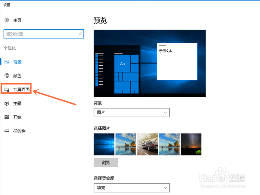Choose the blue Windows logo wallpaper thumbnail

(104, 144)
